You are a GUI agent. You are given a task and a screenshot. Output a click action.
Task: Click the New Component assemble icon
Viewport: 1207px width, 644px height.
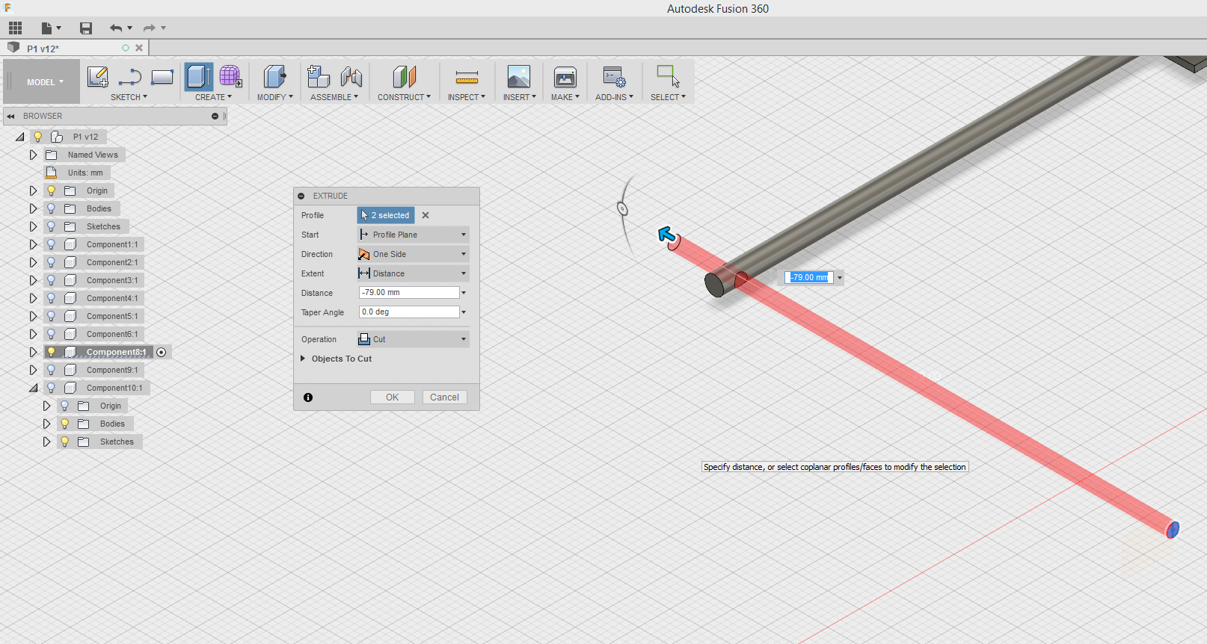click(x=319, y=77)
